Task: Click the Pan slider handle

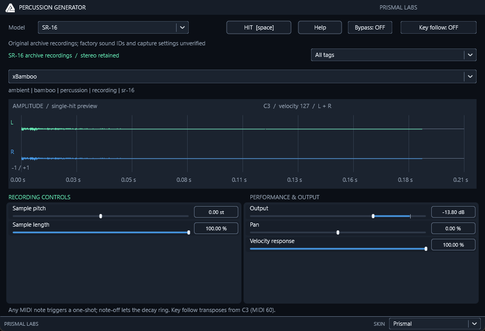Action: (x=338, y=232)
